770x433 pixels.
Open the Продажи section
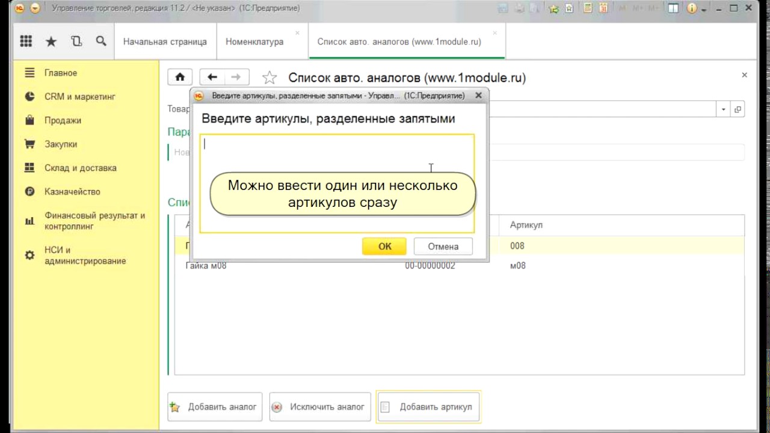coord(63,120)
